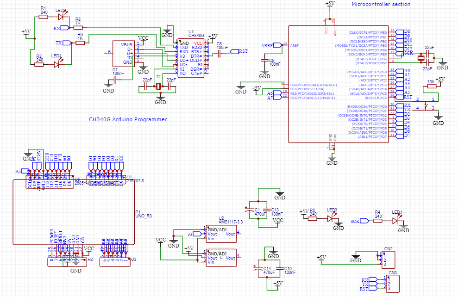Select the 'CH340G Arduino Programmer' caption text

(128, 119)
